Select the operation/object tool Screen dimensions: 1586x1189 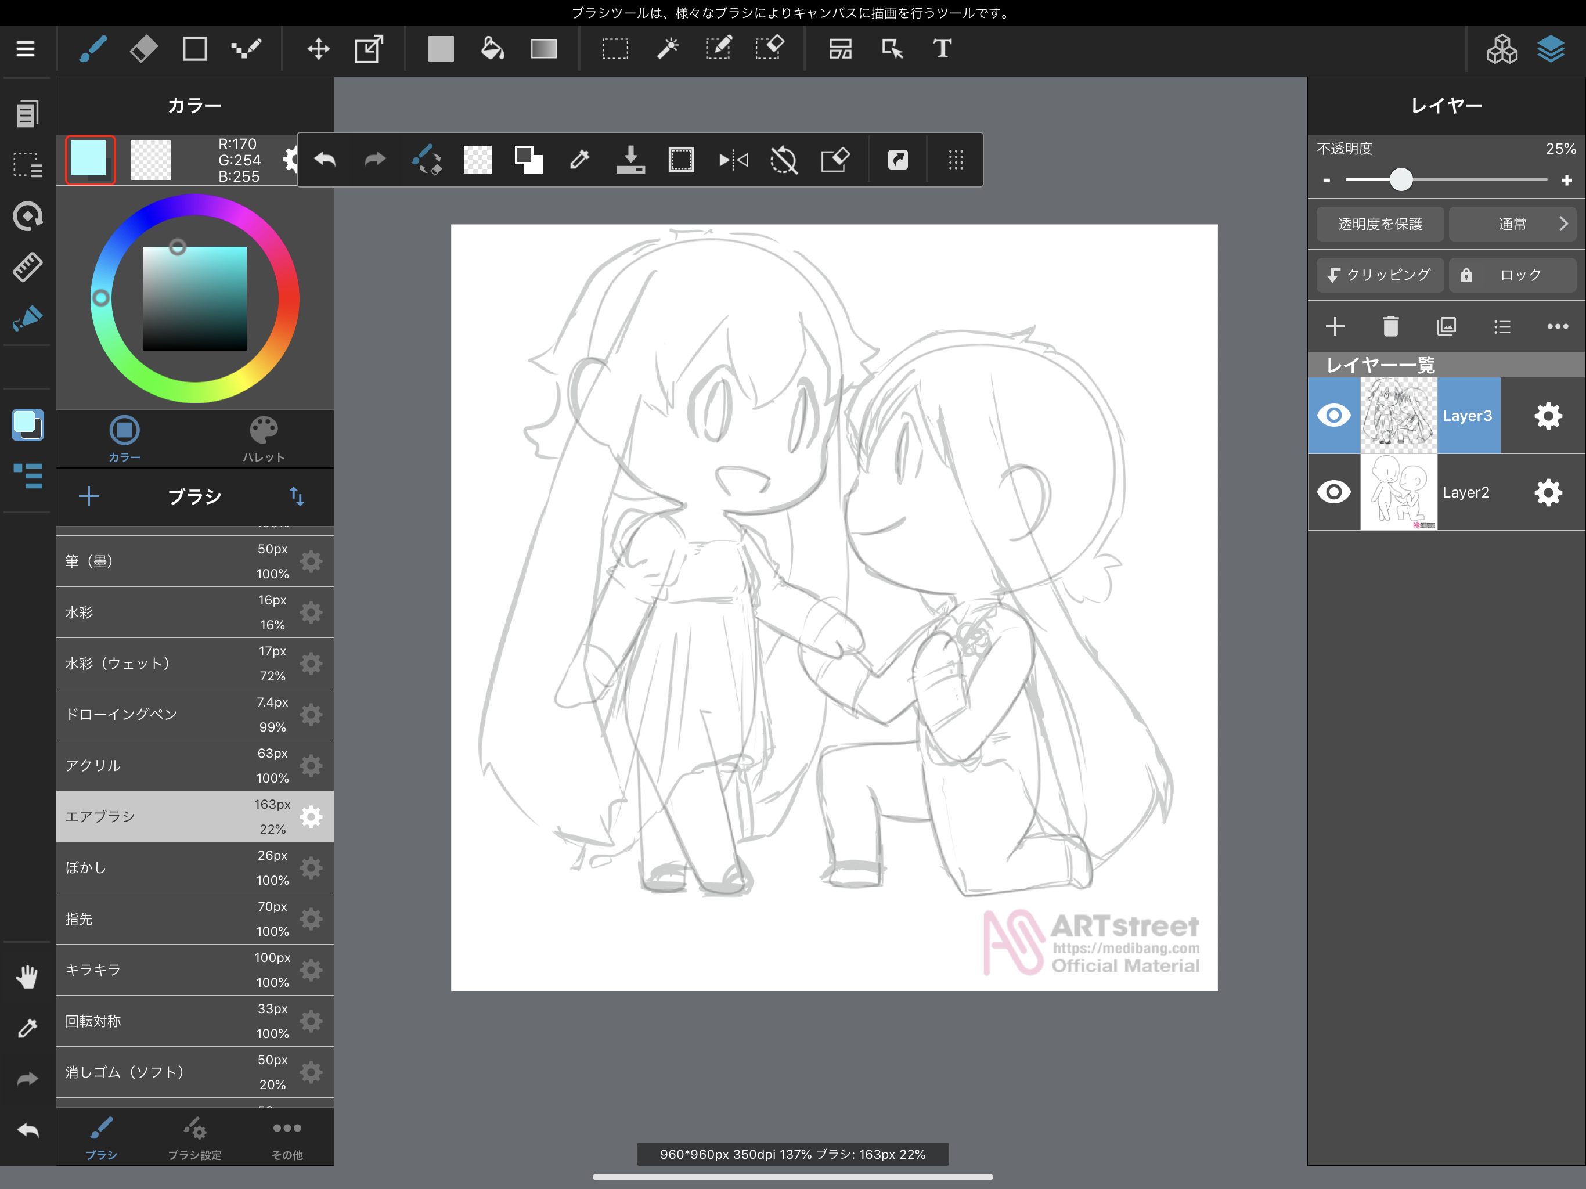pyautogui.click(x=892, y=49)
